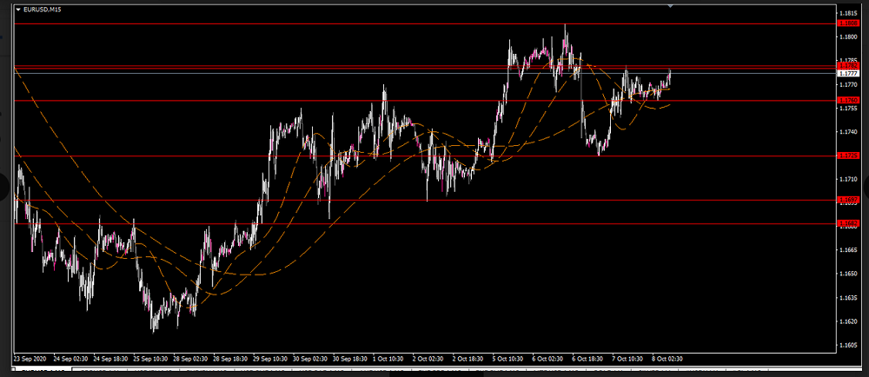Click the next arrow circle on right edge
Image resolution: width=869 pixels, height=377 pixels.
pos(863,188)
